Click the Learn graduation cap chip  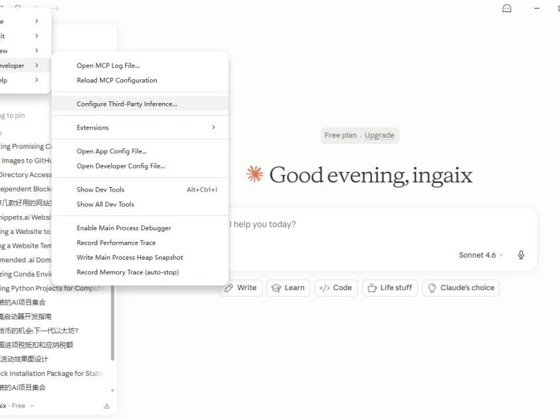tap(288, 287)
